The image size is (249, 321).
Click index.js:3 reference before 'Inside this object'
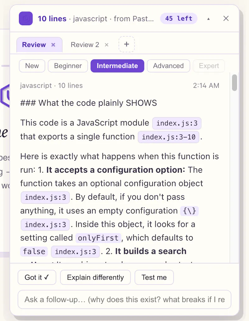click(45, 225)
